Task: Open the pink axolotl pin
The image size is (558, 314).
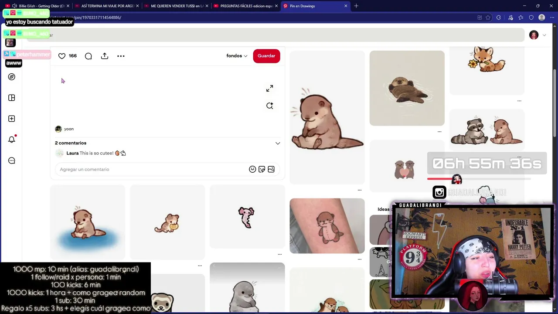Action: pyautogui.click(x=247, y=216)
